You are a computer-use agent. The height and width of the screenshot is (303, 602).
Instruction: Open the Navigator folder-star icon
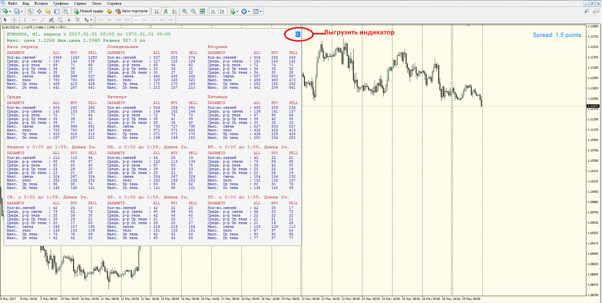point(48,11)
